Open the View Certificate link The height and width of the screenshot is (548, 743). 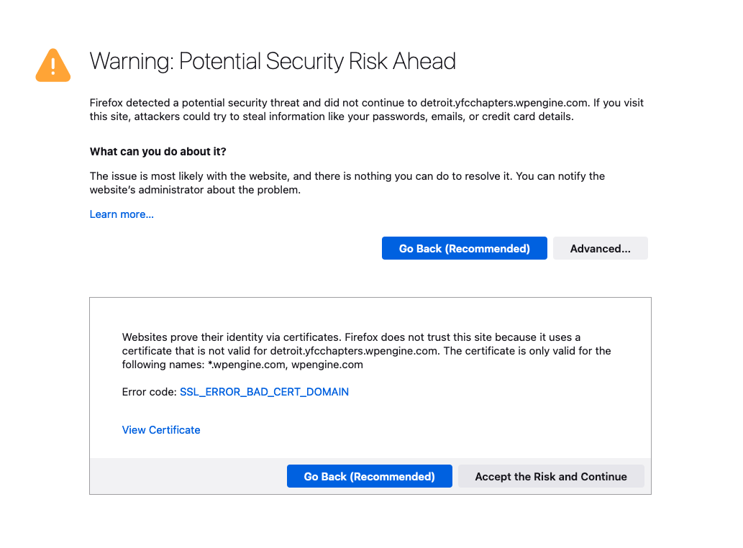point(161,429)
